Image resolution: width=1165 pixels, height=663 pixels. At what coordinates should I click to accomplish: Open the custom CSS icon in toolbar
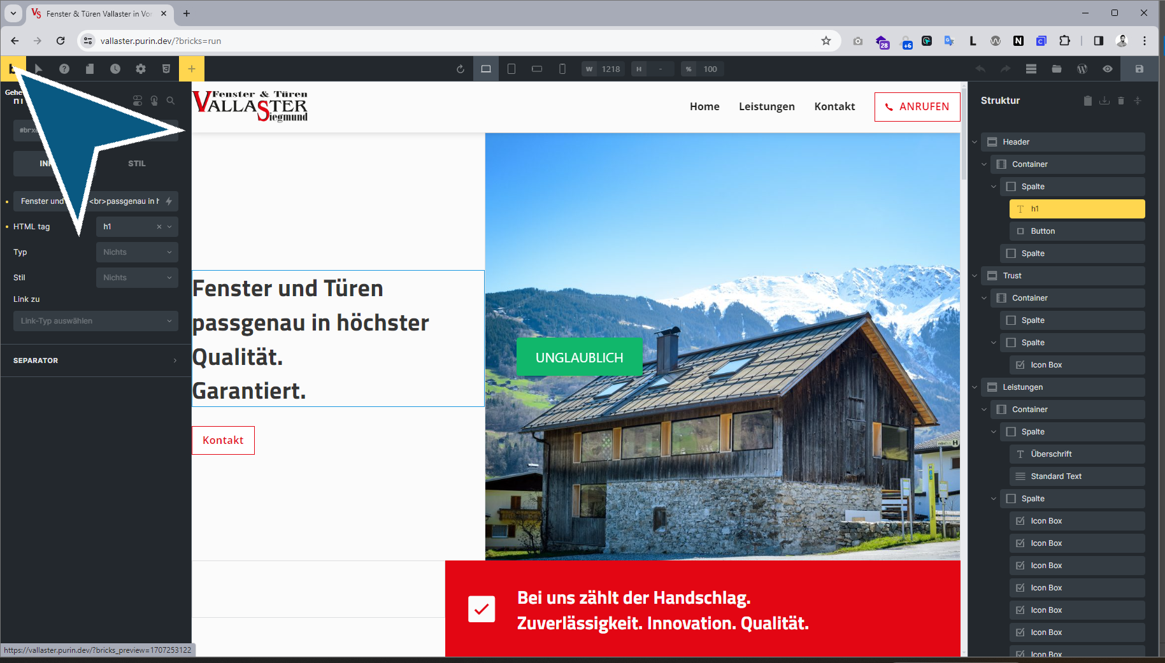(166, 69)
